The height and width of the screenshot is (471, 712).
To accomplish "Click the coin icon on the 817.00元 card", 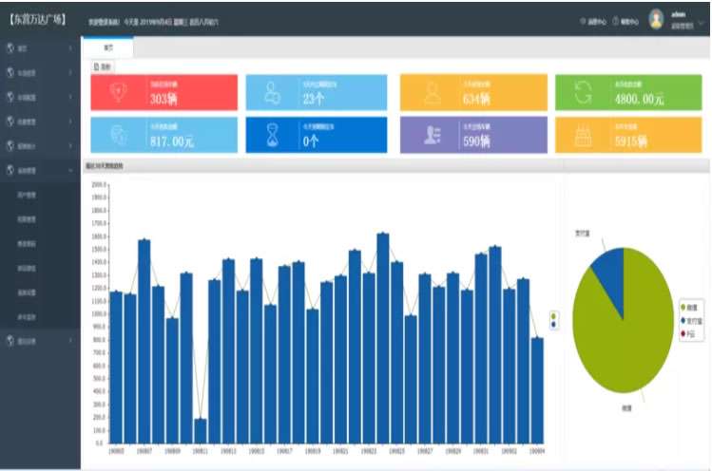I will pyautogui.click(x=119, y=135).
